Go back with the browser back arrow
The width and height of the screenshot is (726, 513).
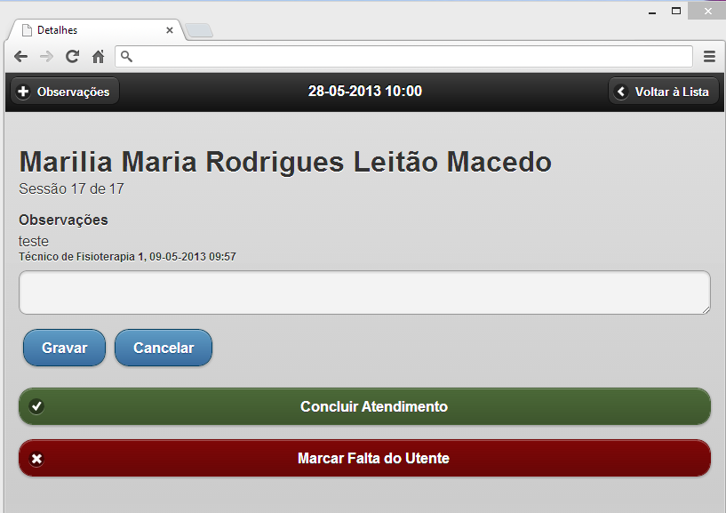(x=20, y=57)
